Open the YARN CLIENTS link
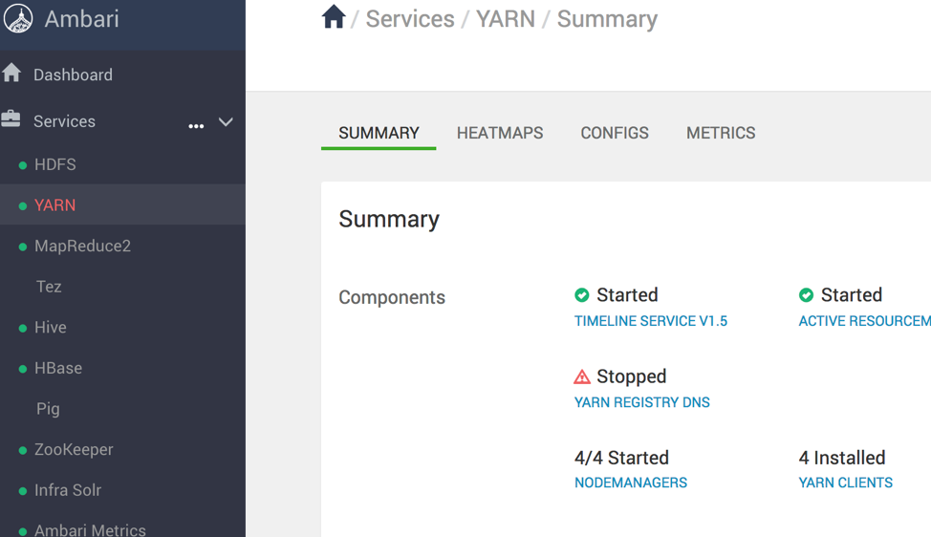The height and width of the screenshot is (537, 931). click(846, 483)
